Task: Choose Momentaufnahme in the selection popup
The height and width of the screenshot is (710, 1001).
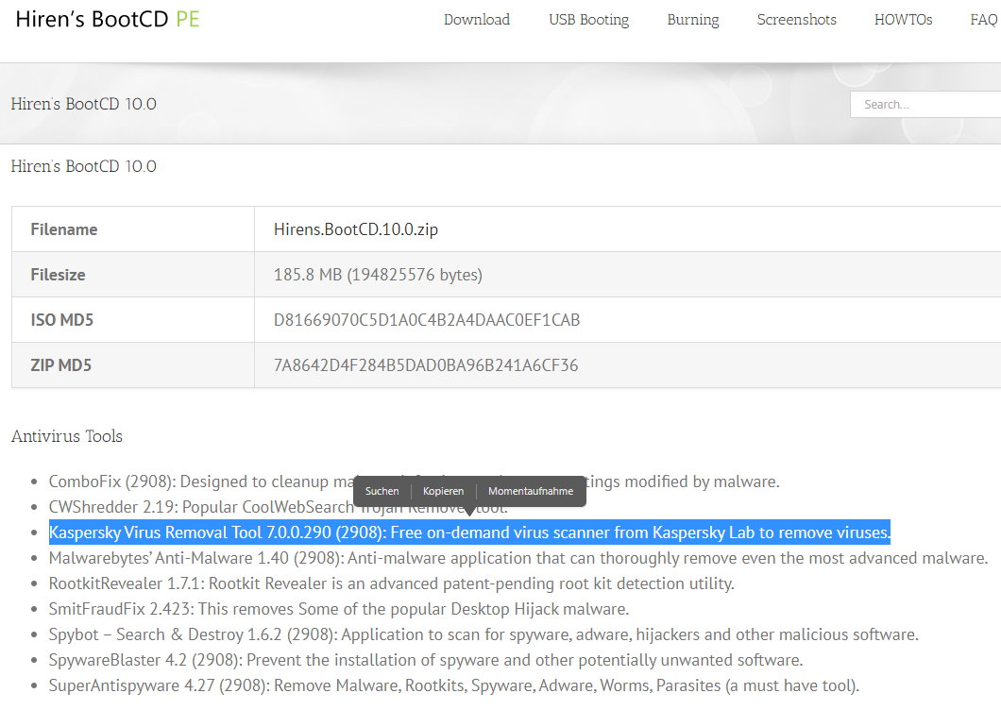Action: point(531,491)
